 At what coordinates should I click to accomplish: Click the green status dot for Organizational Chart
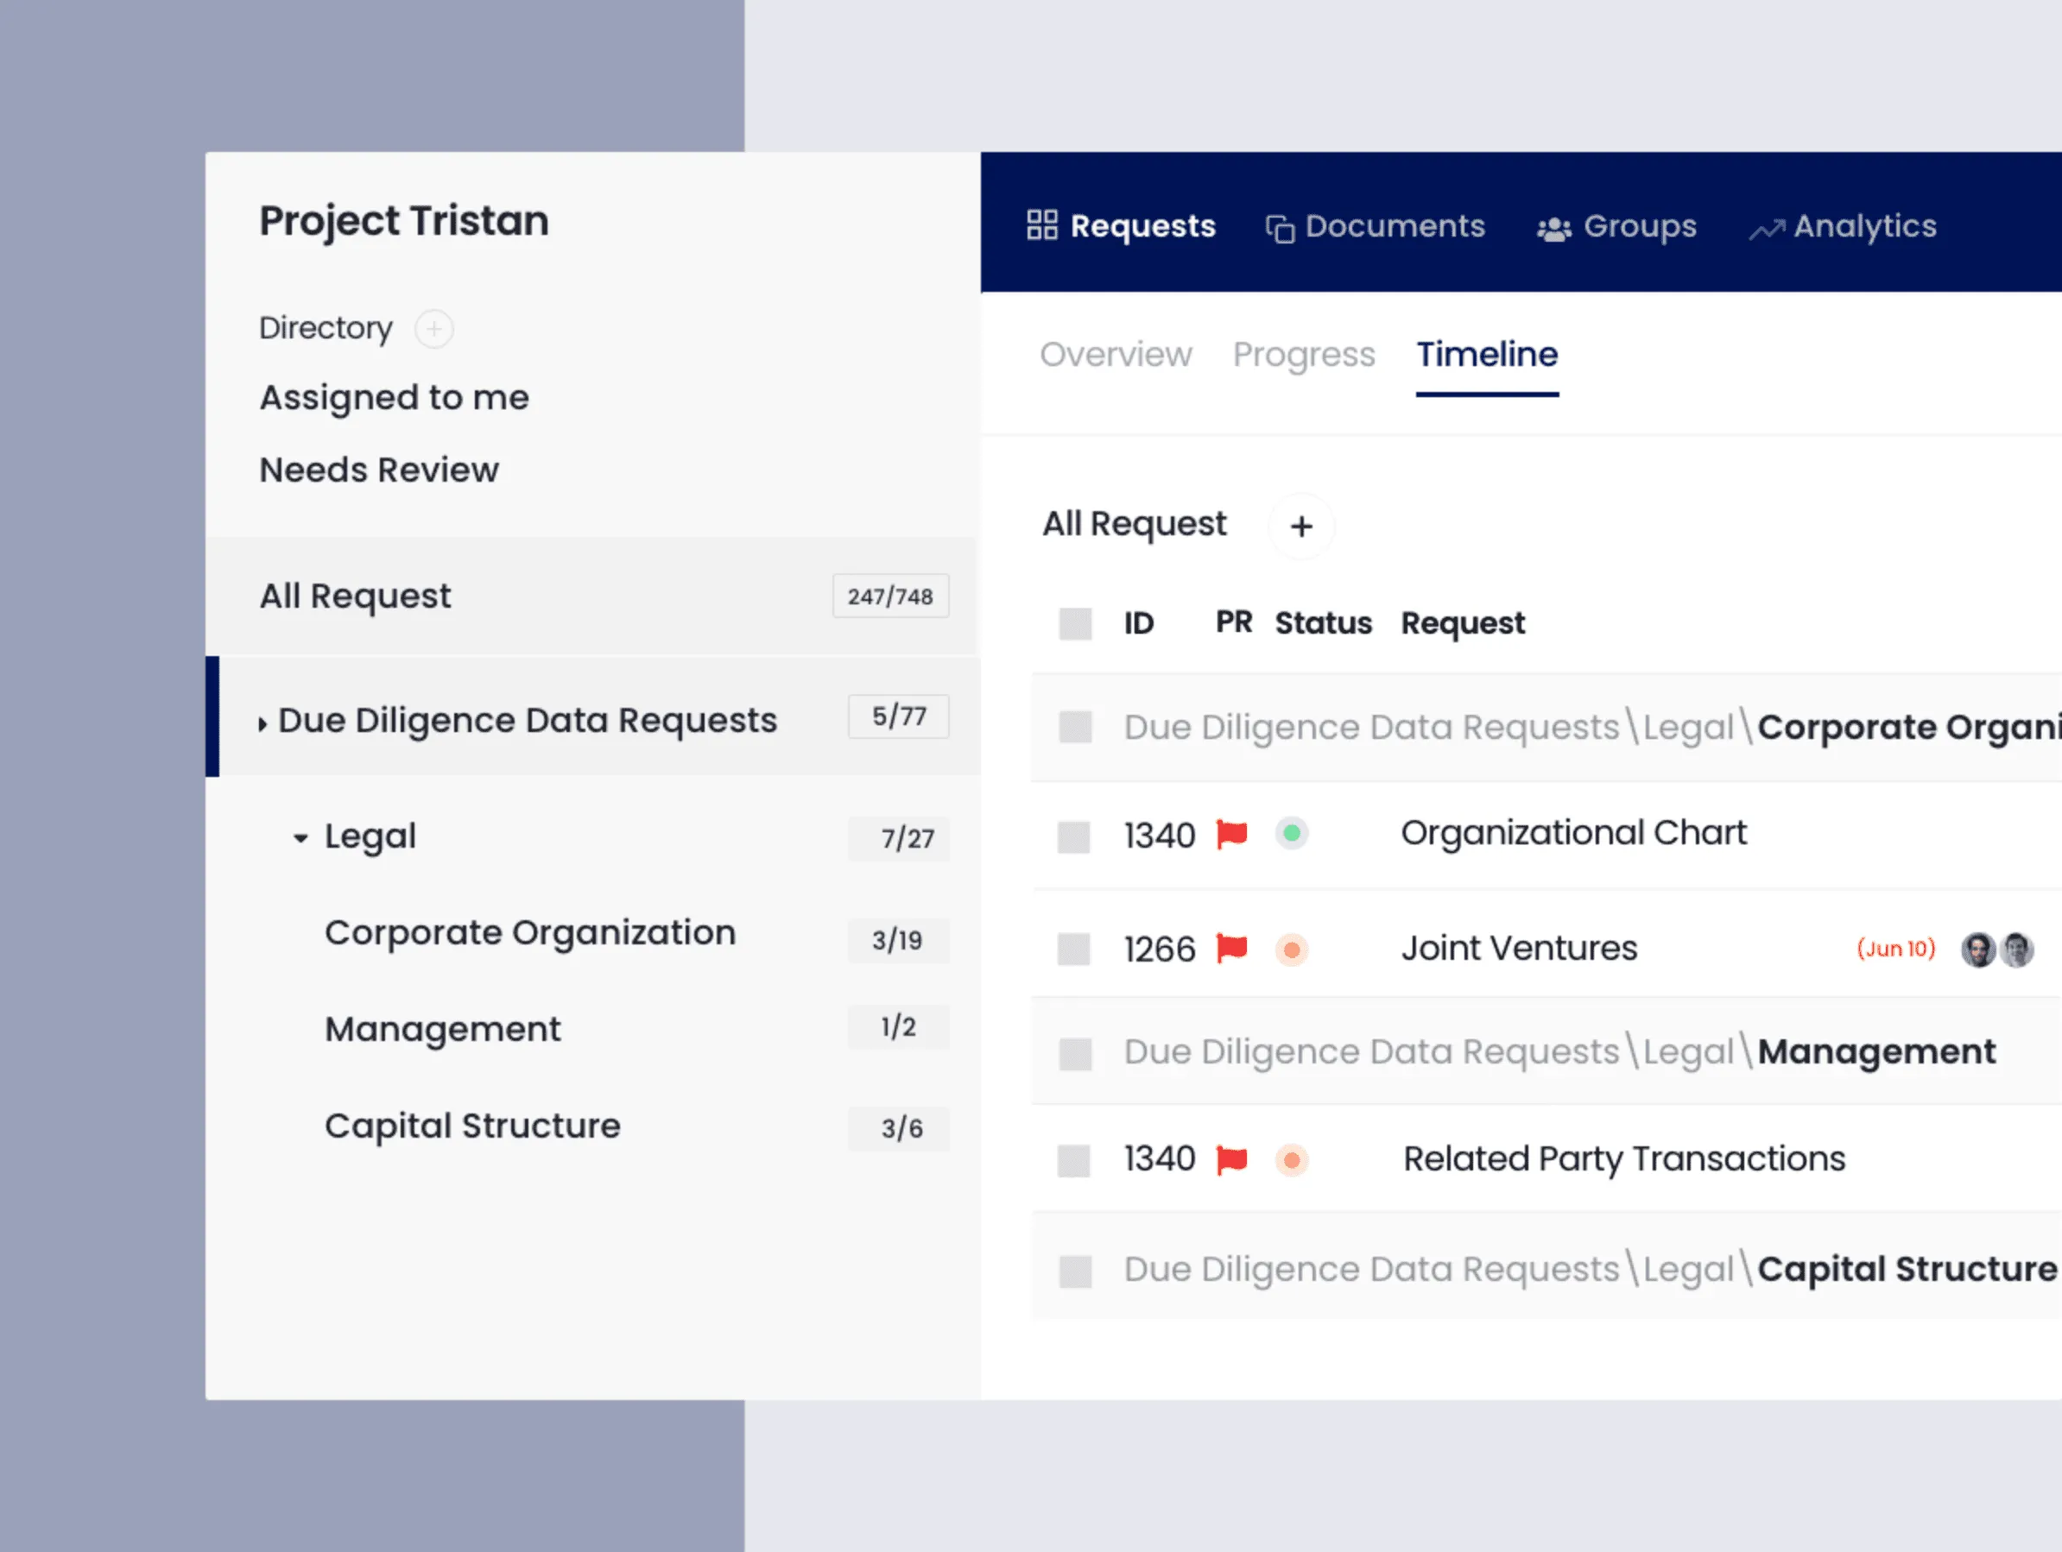[x=1291, y=833]
